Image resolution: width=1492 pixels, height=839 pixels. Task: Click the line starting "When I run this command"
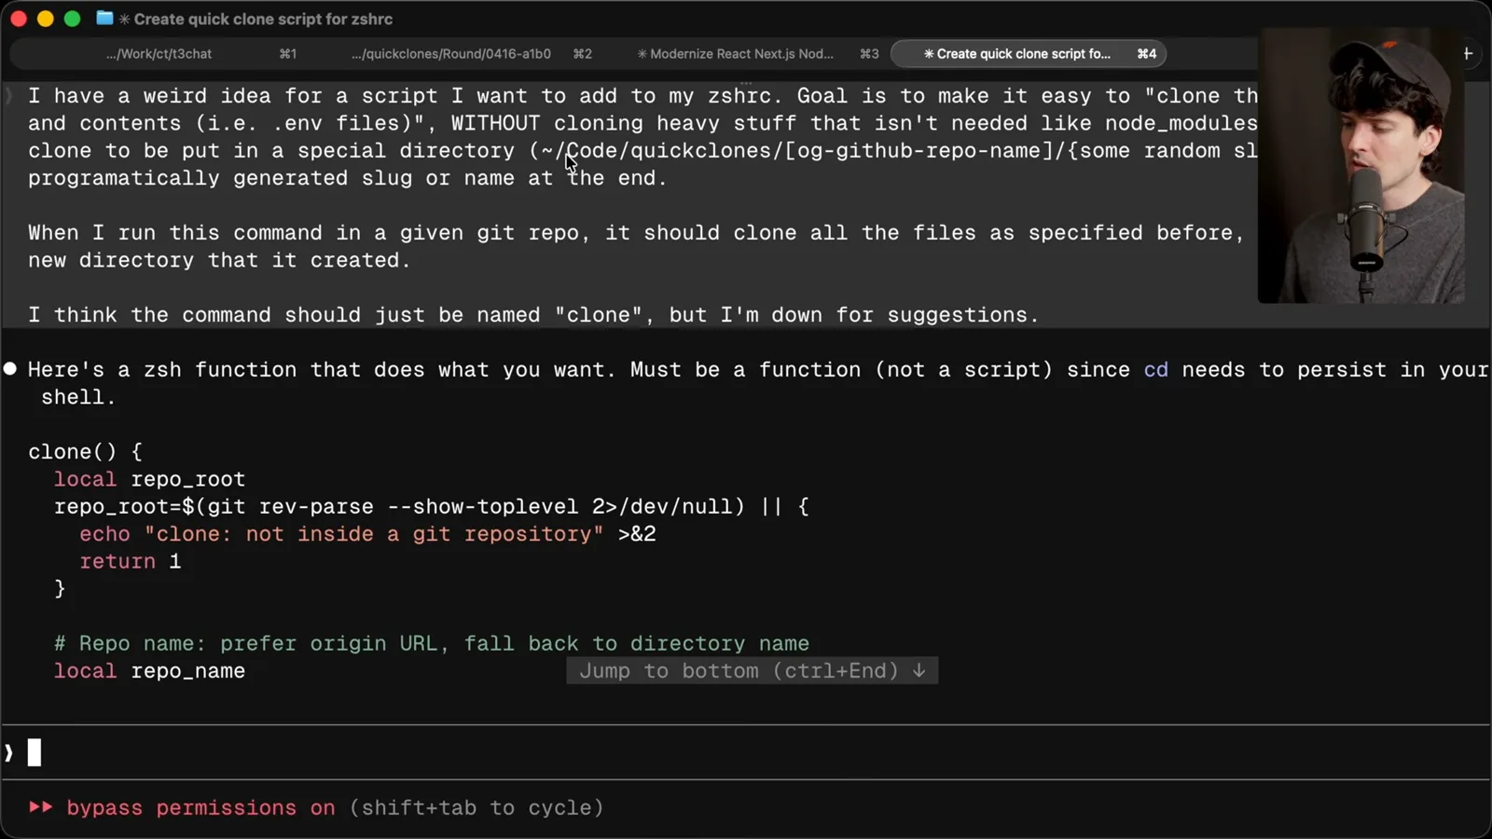[636, 233]
